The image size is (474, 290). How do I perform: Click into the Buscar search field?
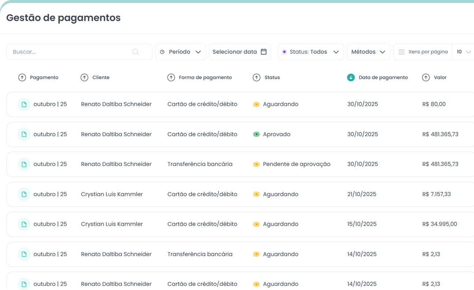click(x=69, y=52)
